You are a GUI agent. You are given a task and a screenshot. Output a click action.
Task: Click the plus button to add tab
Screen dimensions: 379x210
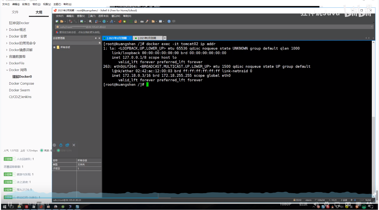(165, 38)
